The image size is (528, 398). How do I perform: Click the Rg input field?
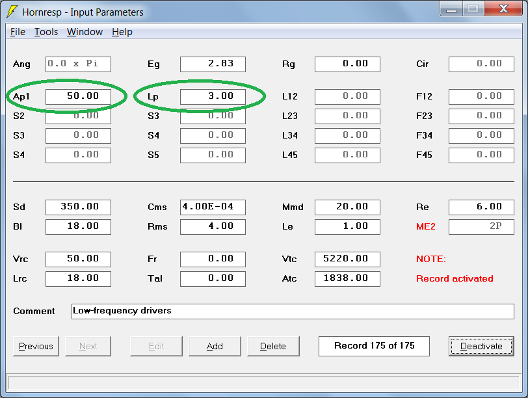(347, 64)
